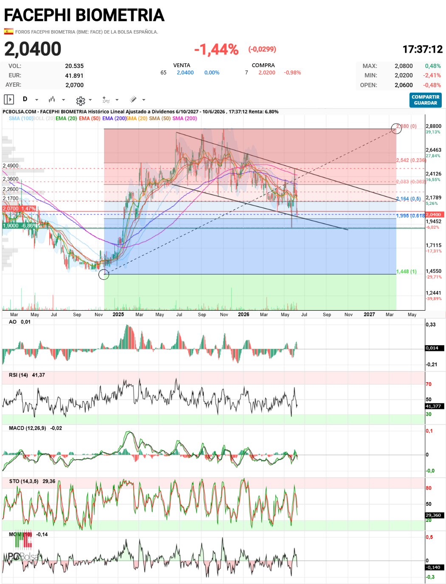Click the 1,448 (1) Fibonacci level label
The image size is (446, 584).
point(406,272)
